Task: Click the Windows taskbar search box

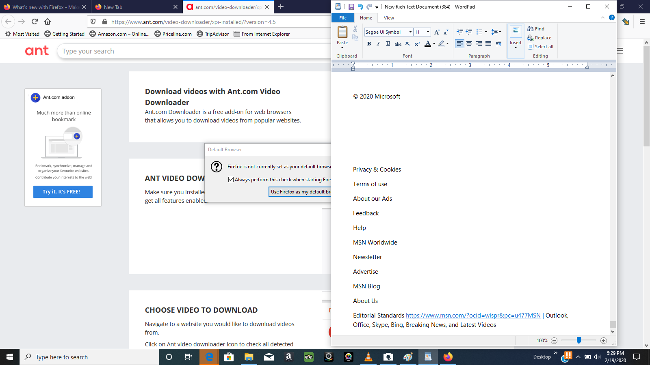Action: (89, 357)
